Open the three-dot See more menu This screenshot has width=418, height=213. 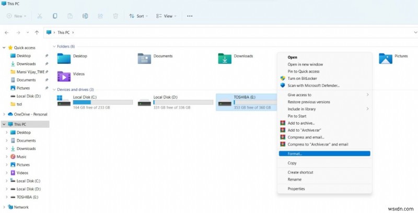coord(190,16)
